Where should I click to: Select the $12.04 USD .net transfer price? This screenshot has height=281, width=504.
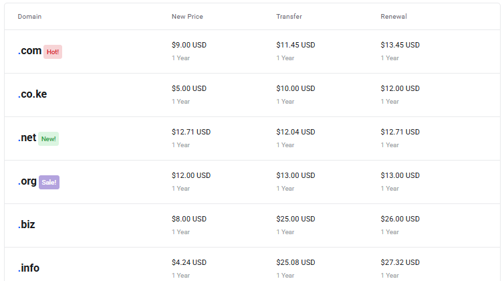click(x=295, y=132)
